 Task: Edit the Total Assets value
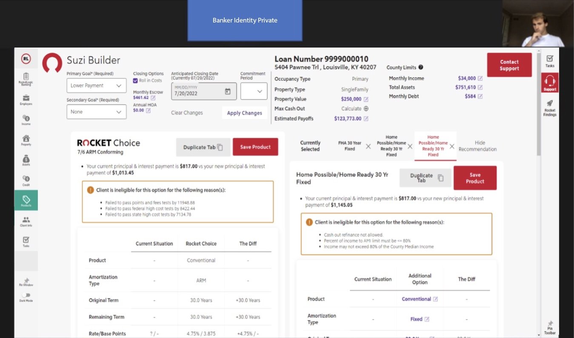480,87
